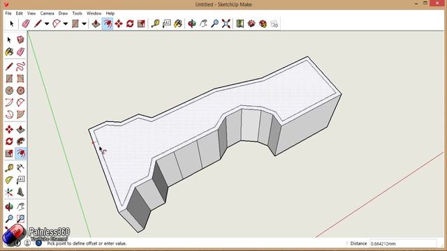Choose Move tool in the Getting Started toolbar

pos(119,24)
